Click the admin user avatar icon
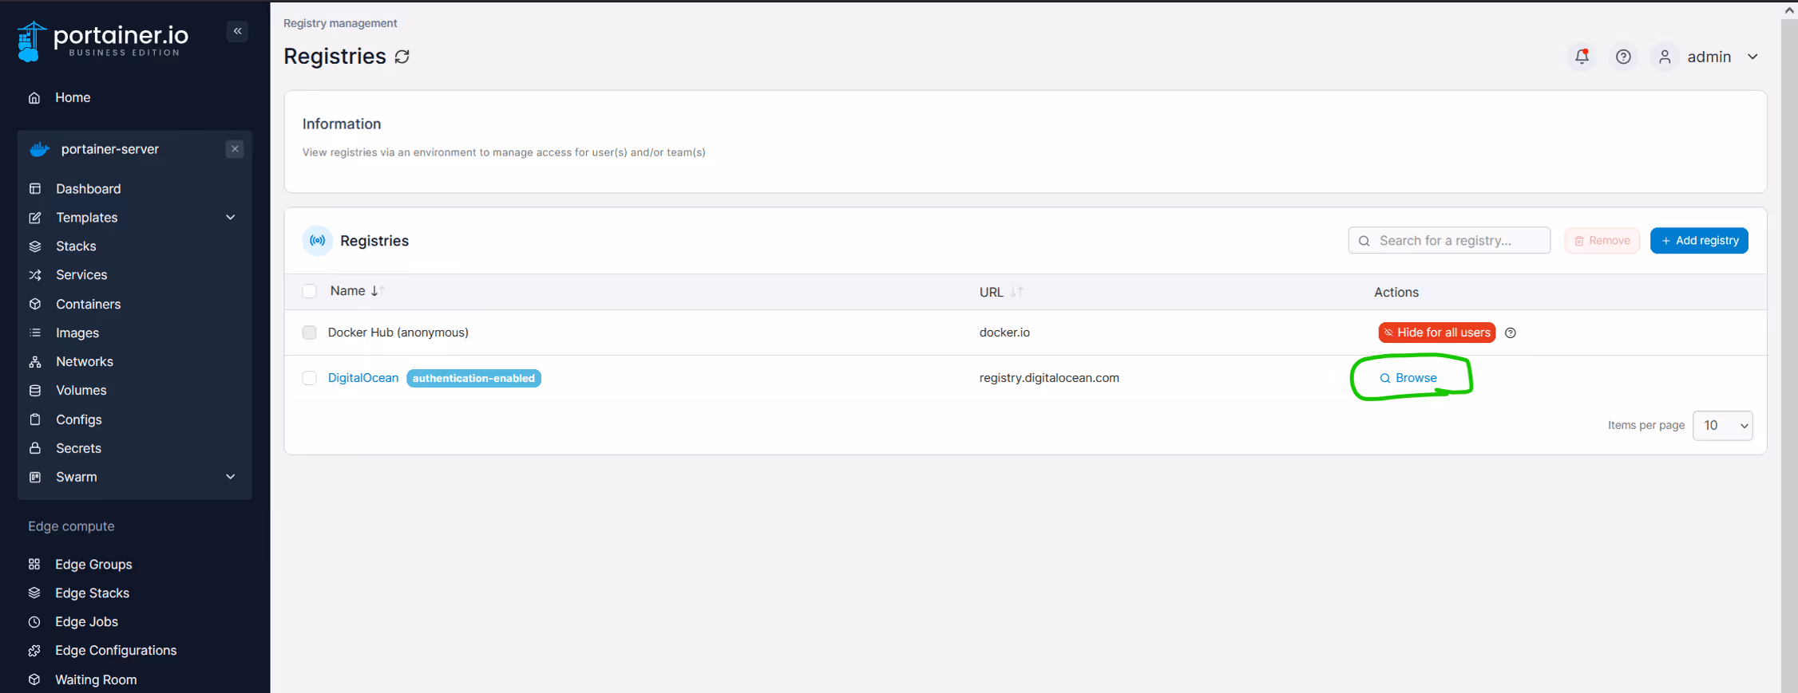This screenshot has height=693, width=1798. tap(1665, 57)
